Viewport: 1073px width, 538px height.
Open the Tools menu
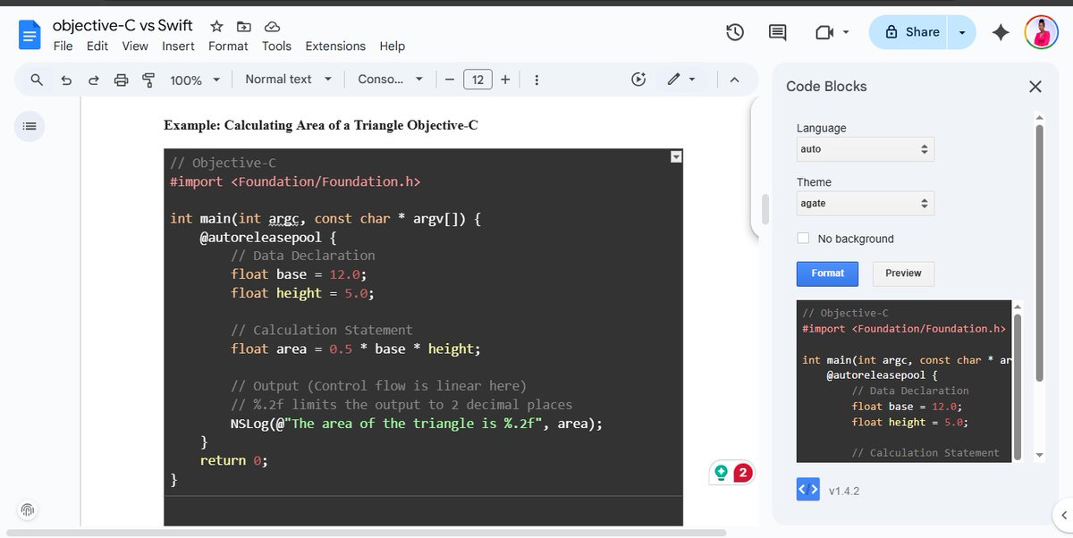click(276, 46)
